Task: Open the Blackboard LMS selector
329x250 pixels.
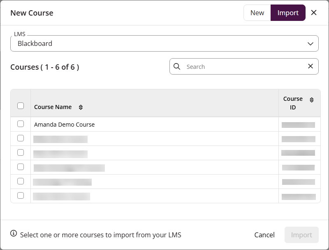Action: [x=164, y=43]
